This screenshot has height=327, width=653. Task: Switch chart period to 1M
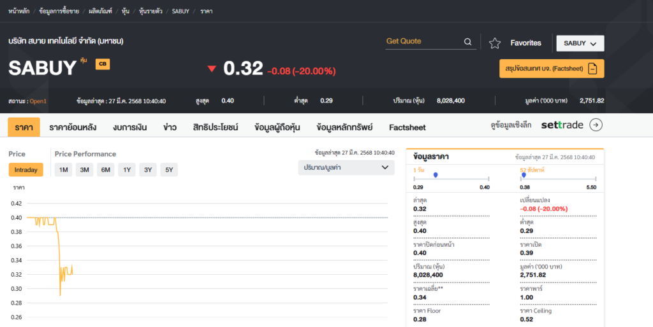(x=63, y=170)
